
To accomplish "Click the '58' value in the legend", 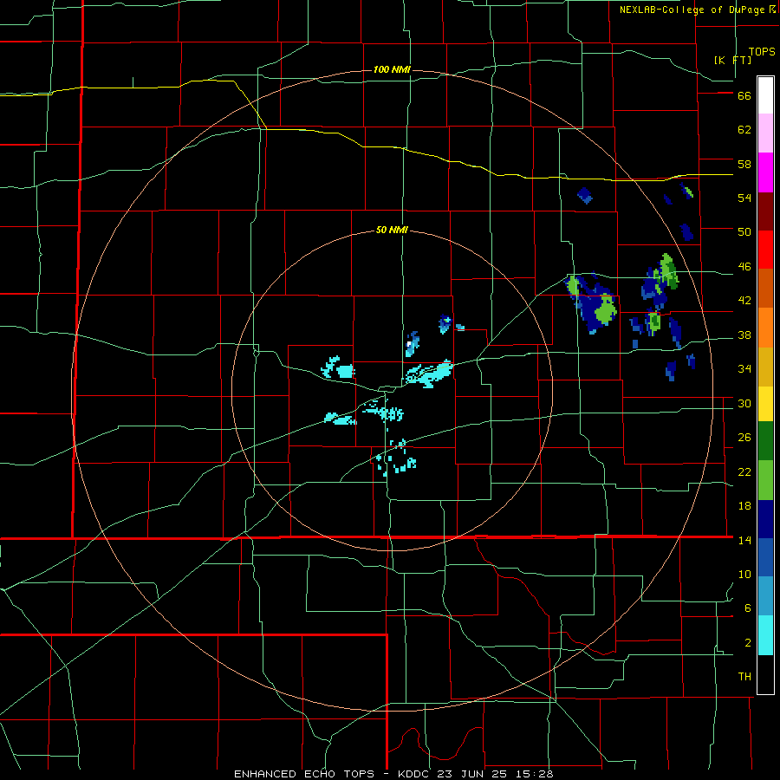I will point(744,164).
